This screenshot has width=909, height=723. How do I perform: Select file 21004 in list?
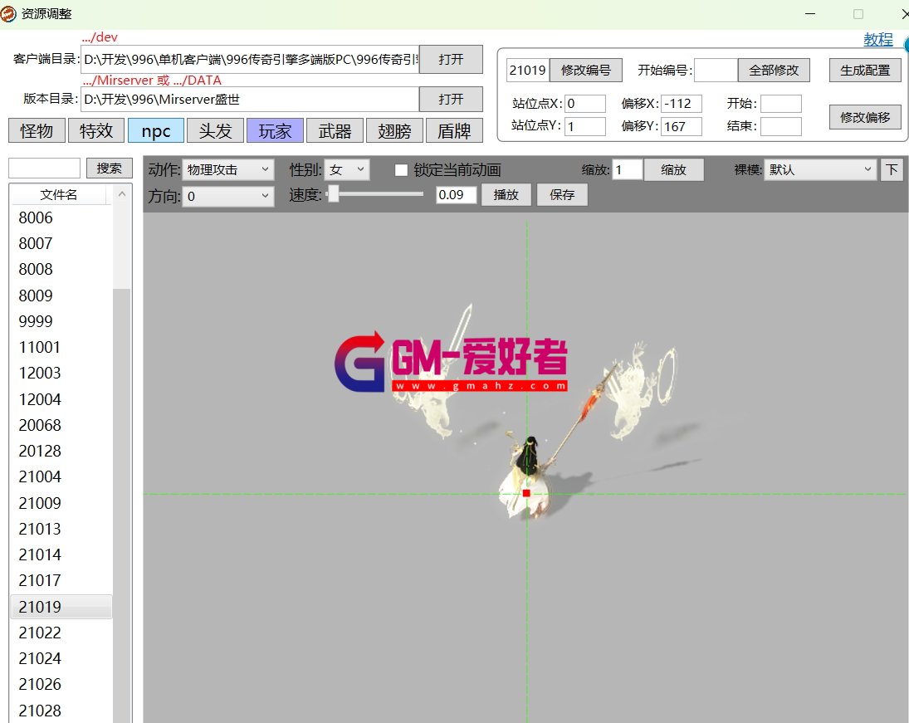coord(61,476)
